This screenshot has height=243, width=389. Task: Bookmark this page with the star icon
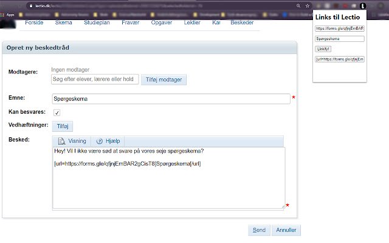[308, 6]
